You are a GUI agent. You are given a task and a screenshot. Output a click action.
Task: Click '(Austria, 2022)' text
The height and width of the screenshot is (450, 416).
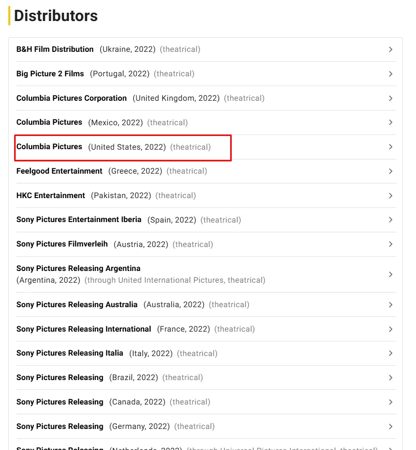coord(141,244)
